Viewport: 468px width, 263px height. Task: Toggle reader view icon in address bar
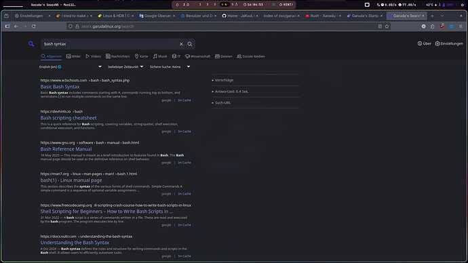click(x=380, y=26)
